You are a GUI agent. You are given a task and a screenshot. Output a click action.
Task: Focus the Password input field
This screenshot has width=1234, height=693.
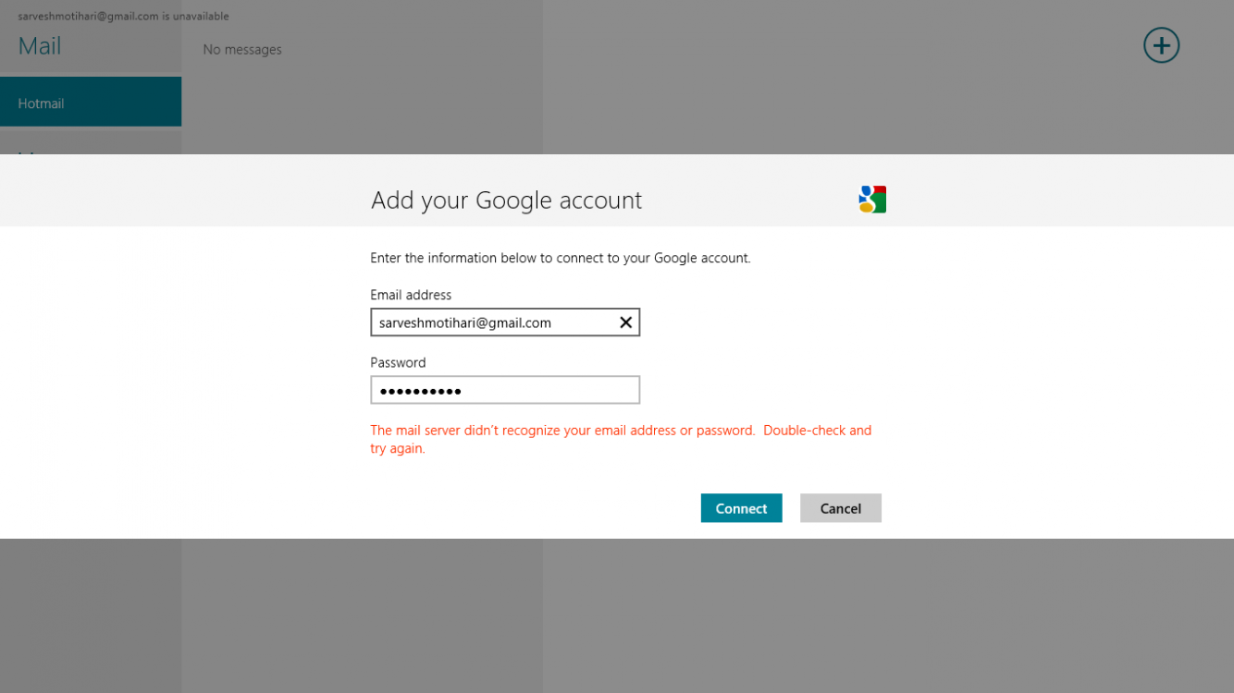click(505, 390)
